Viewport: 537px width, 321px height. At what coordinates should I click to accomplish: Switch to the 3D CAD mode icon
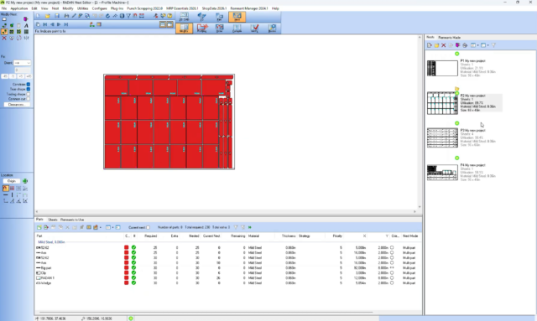pos(185,17)
